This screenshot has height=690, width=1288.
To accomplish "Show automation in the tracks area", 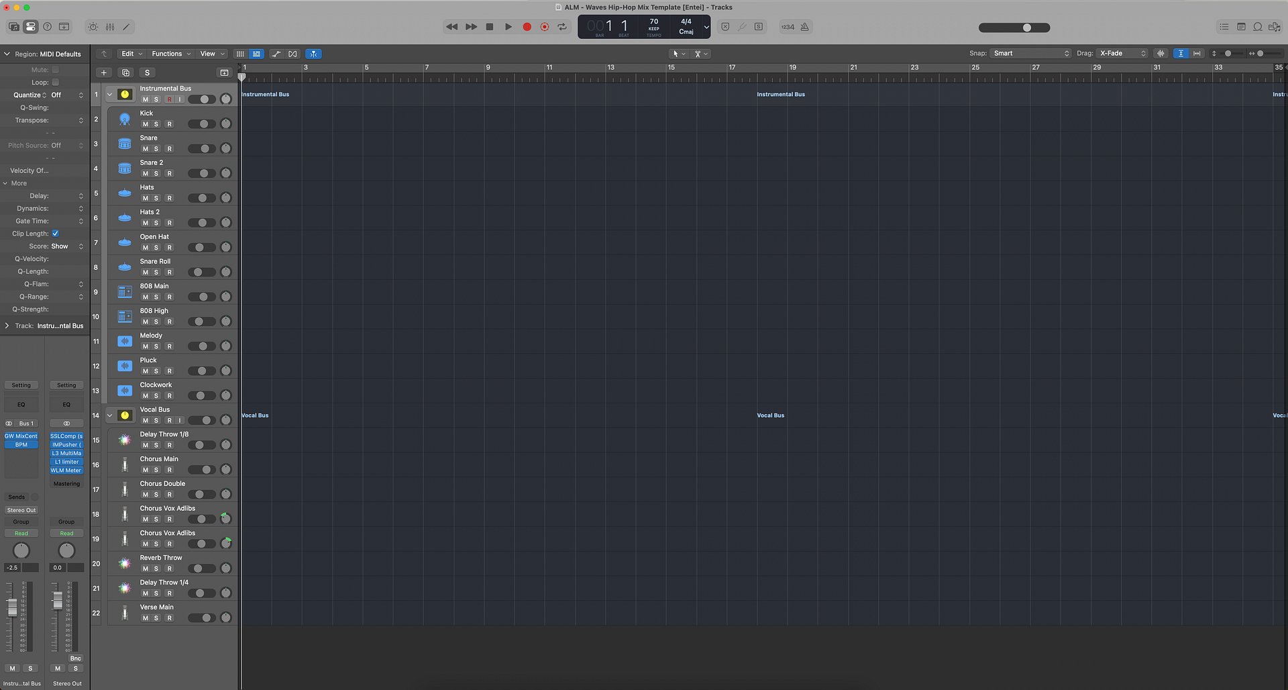I will (276, 54).
